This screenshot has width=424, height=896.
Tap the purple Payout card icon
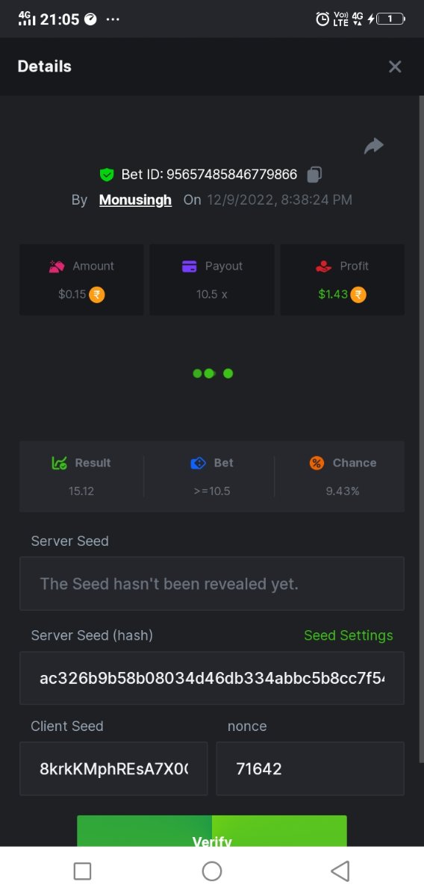click(190, 266)
